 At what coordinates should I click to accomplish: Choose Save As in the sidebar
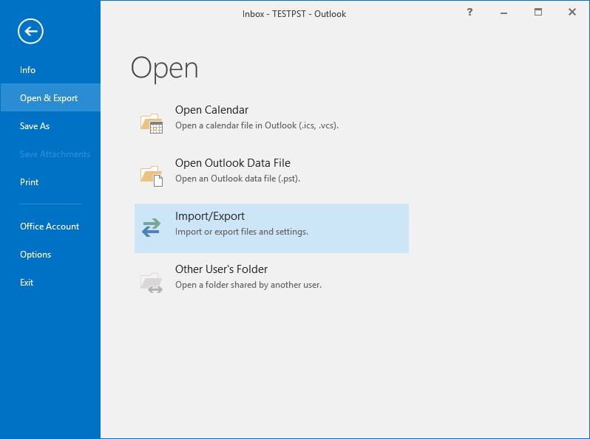[x=35, y=126]
